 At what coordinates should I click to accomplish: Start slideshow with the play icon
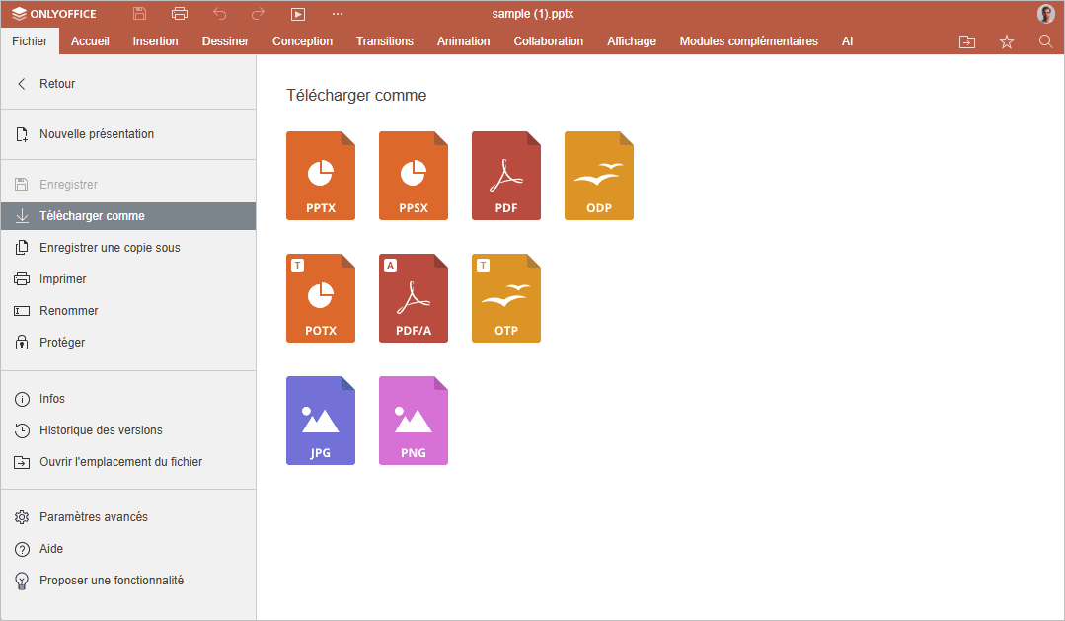(x=298, y=14)
